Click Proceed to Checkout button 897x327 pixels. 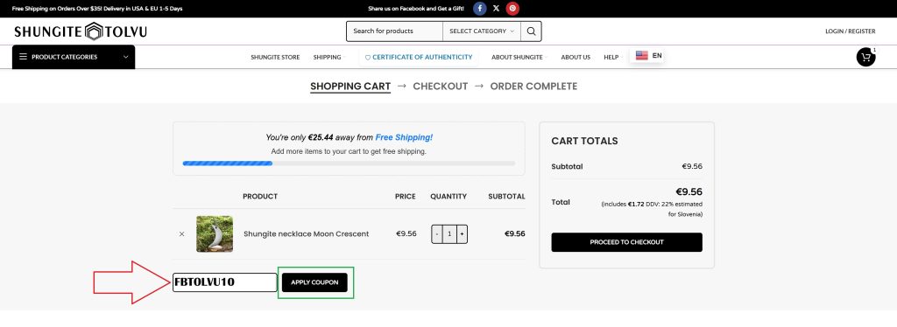pyautogui.click(x=626, y=242)
